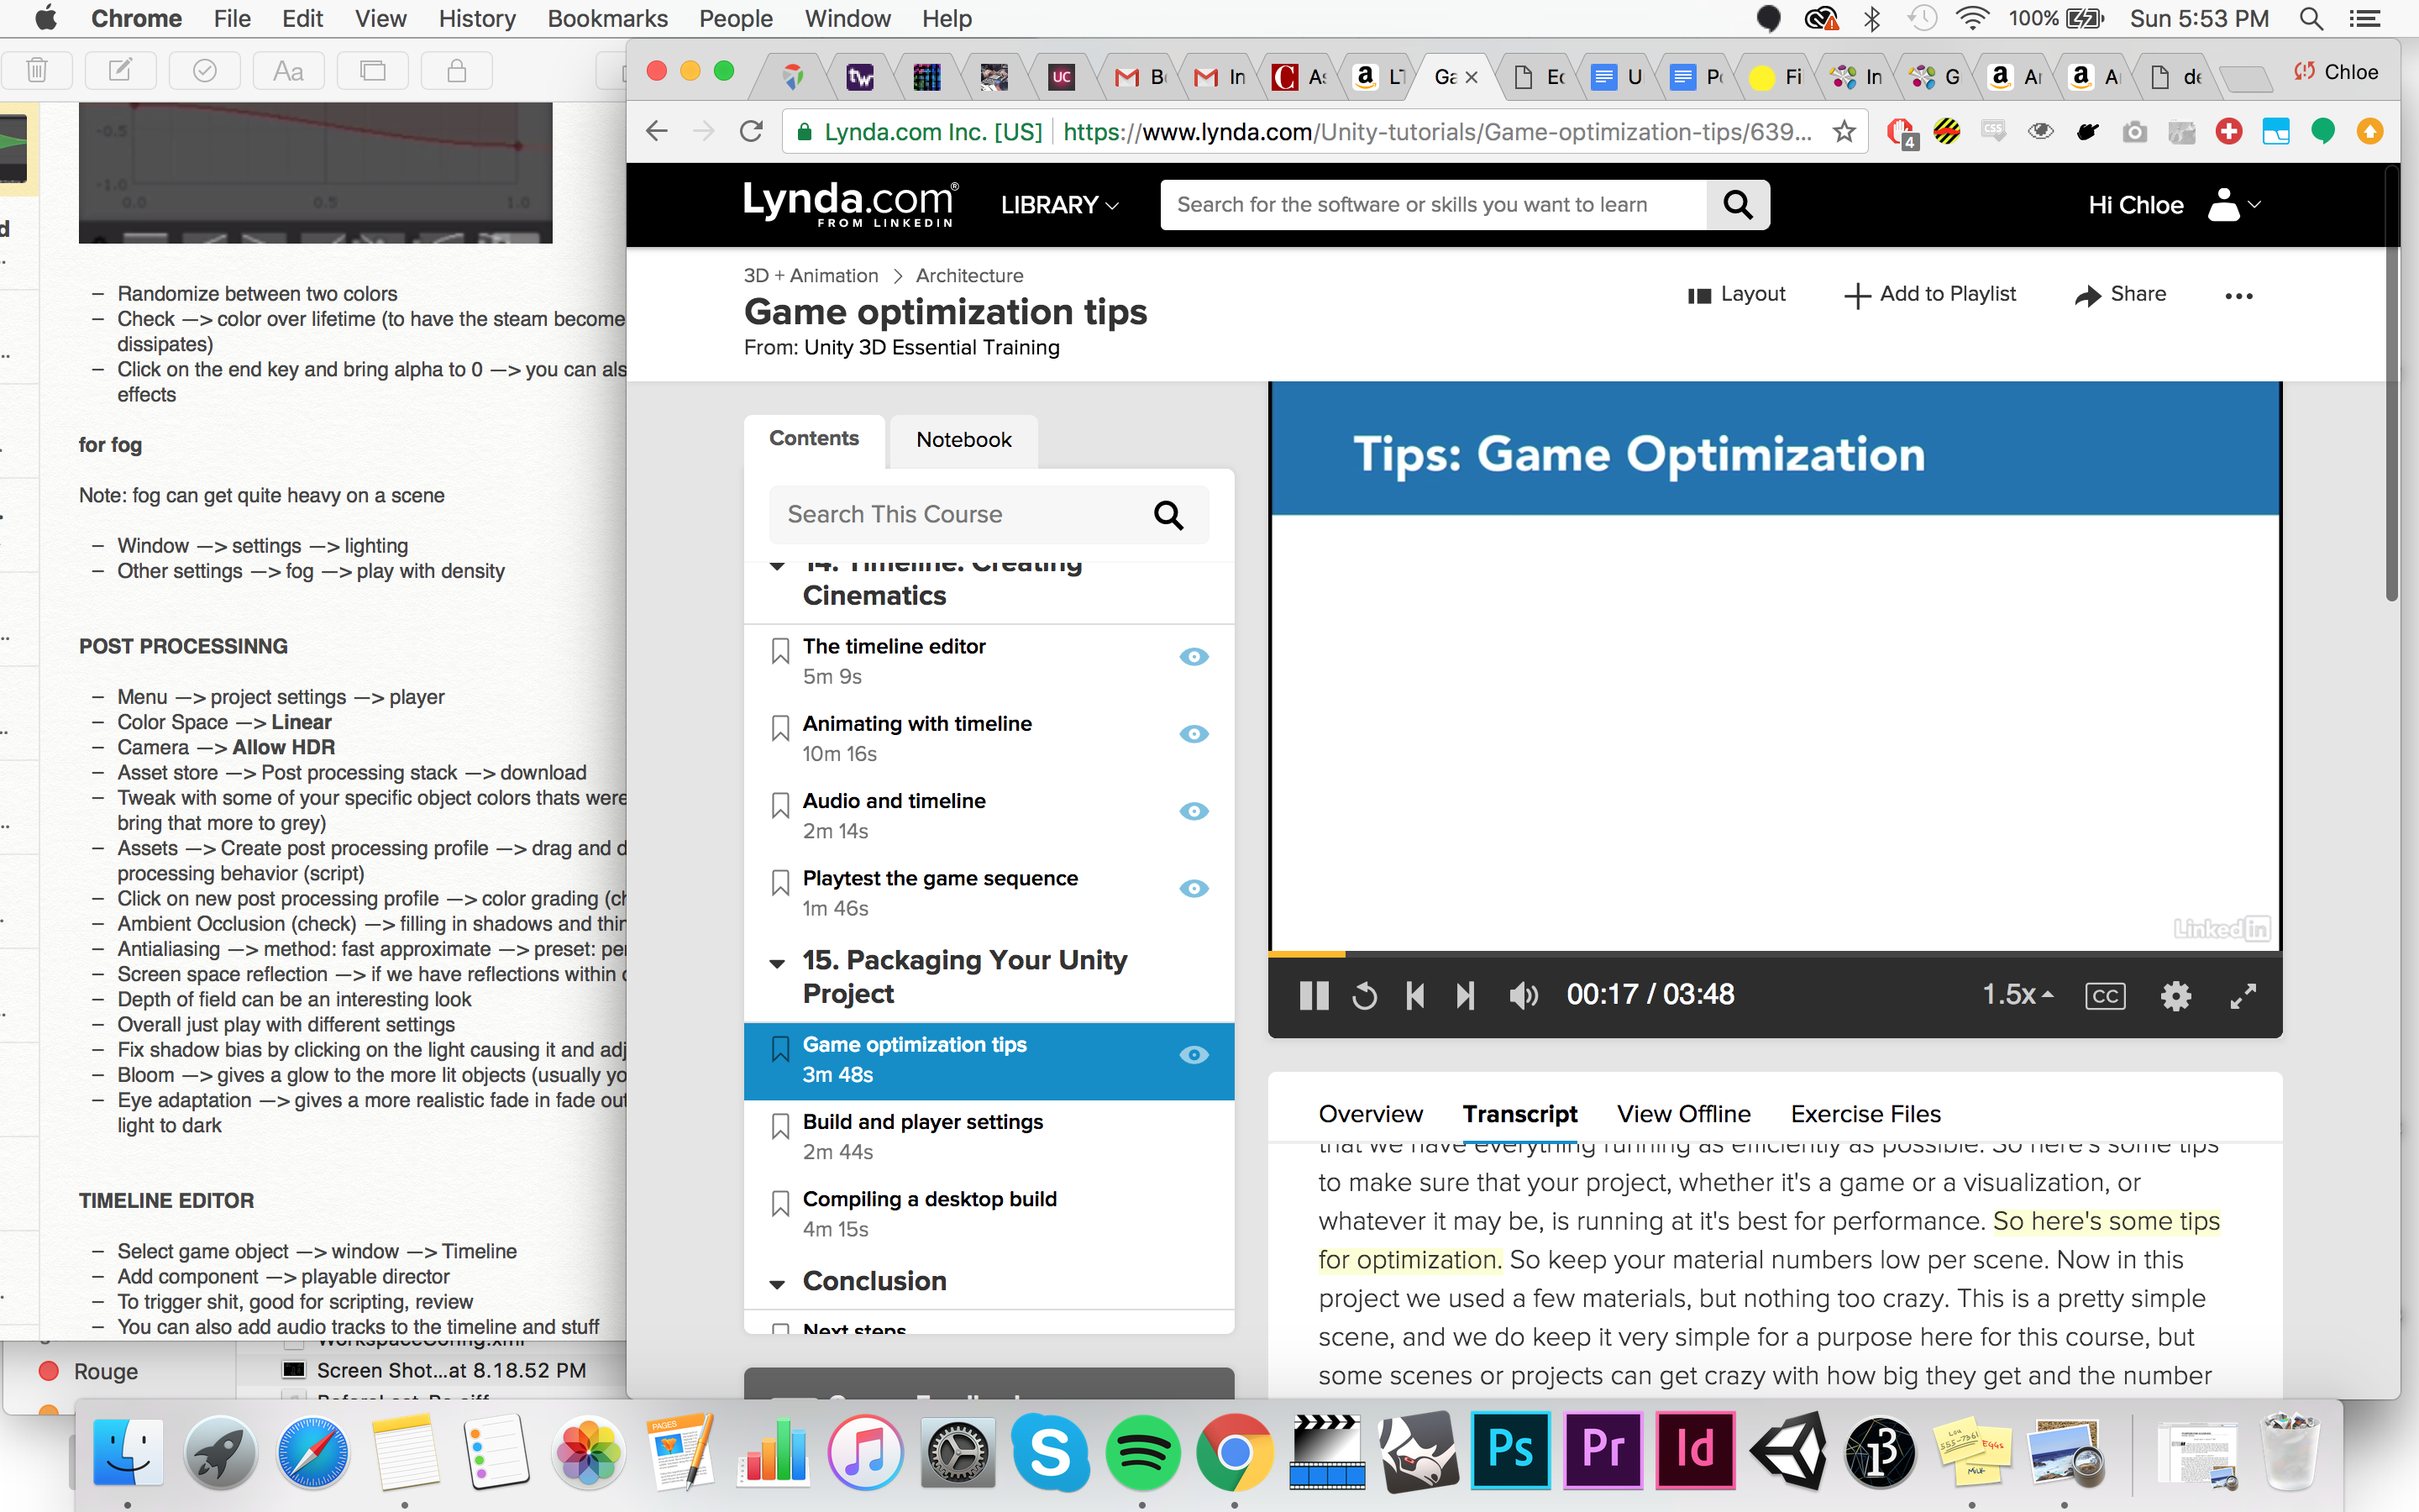Toggle watched eye for Audio and timeline
The height and width of the screenshot is (1512, 2419).
point(1194,811)
